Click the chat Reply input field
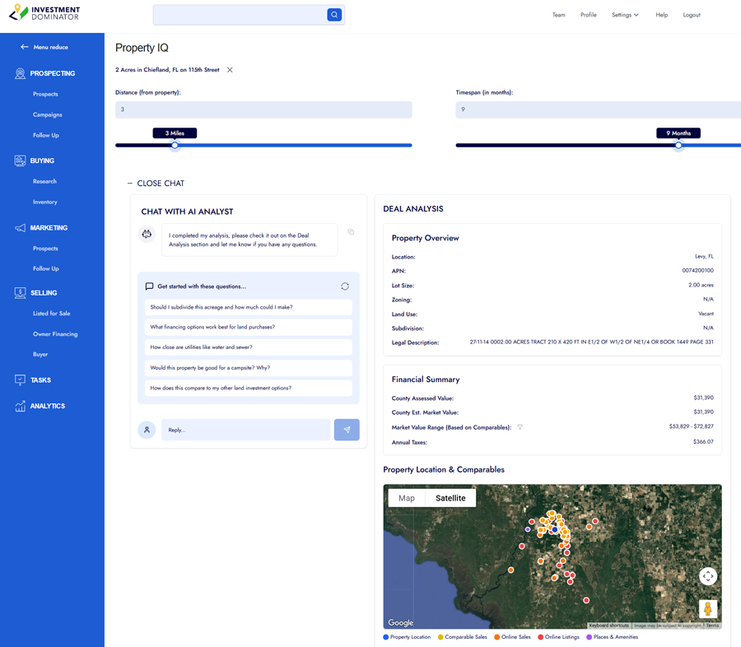 click(245, 430)
